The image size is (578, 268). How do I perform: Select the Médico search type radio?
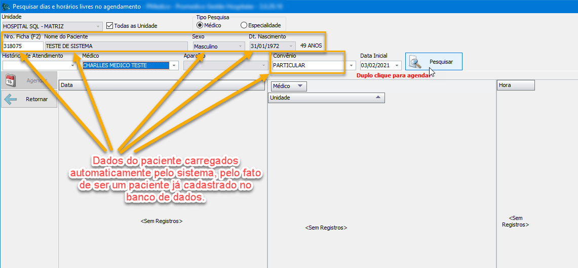pyautogui.click(x=200, y=25)
